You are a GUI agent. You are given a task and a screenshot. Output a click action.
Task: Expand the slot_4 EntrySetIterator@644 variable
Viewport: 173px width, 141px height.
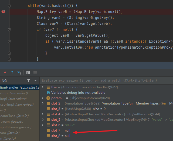[x=43, y=114]
